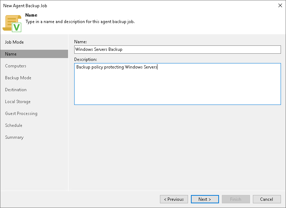Screen dimensions: 286x208
Task: Click the Veeam agent backup job icon
Action: 12,23
